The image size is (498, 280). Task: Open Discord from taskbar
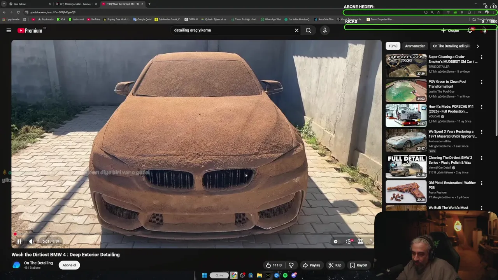click(294, 275)
